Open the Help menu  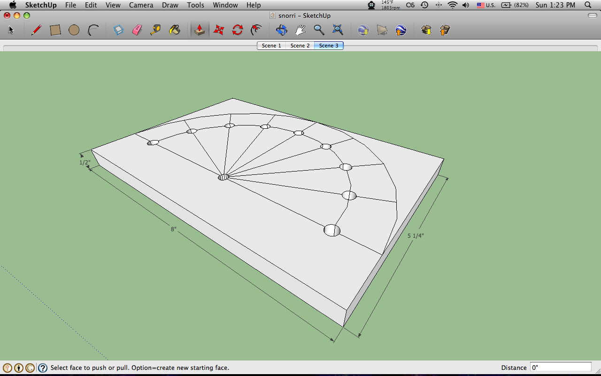(x=254, y=5)
